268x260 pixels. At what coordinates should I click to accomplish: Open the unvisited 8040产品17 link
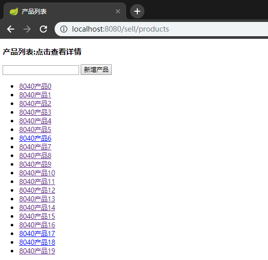[37, 233]
